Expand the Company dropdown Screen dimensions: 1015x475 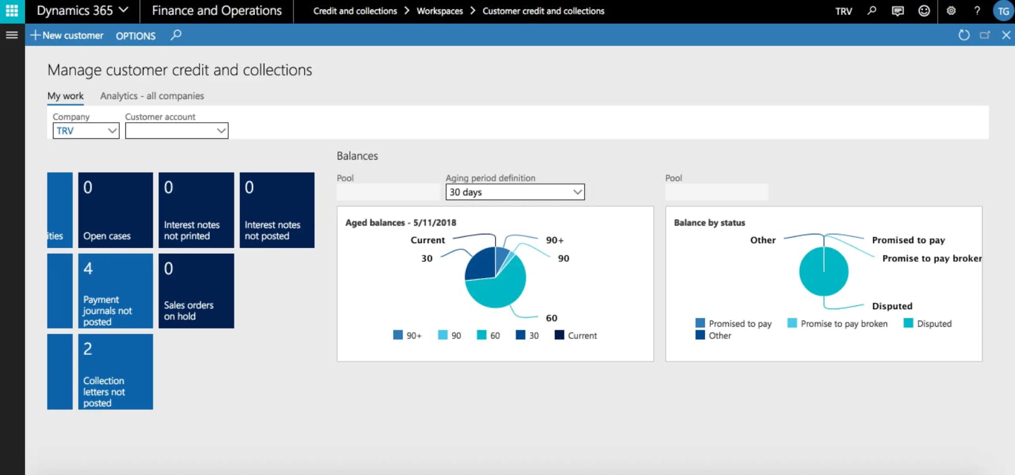(x=112, y=131)
